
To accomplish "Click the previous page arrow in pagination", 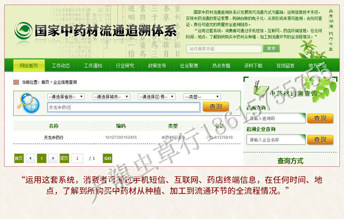I will click(30, 158).
